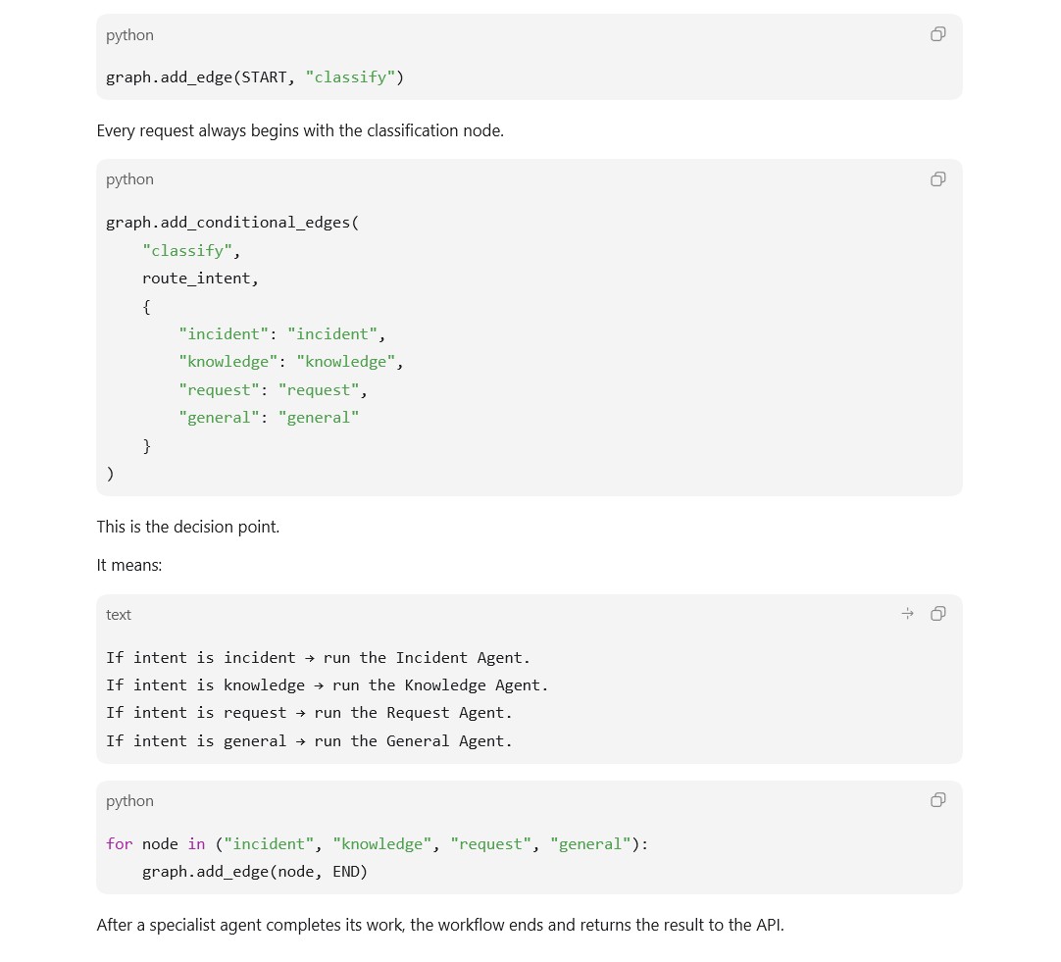
Task: Click the python label above graph.add_edge(START
Action: 129,35
